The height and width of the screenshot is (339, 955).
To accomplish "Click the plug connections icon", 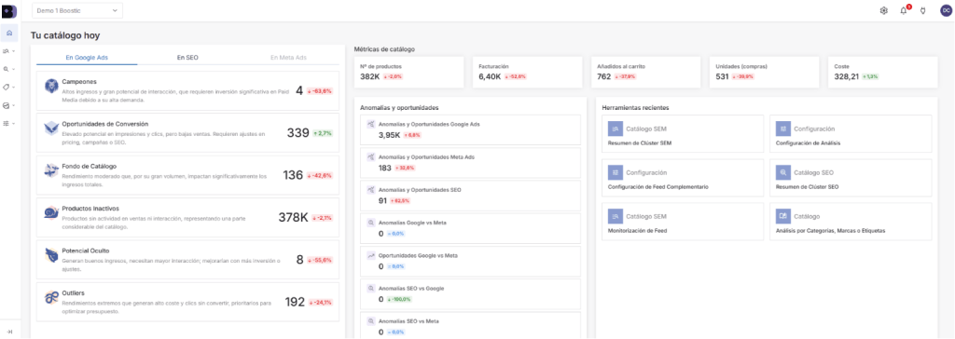I will 922,10.
